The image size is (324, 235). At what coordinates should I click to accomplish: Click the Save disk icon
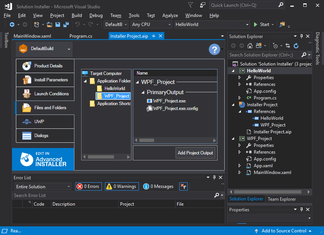pos(58,24)
